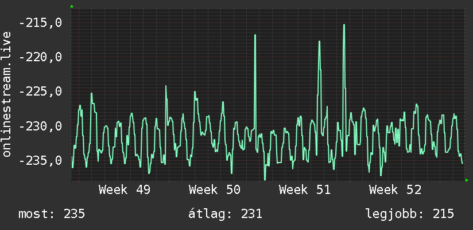Screen dimensions: 473x230
Task: Click the "átlag: 231" statistic
Action: point(225,214)
